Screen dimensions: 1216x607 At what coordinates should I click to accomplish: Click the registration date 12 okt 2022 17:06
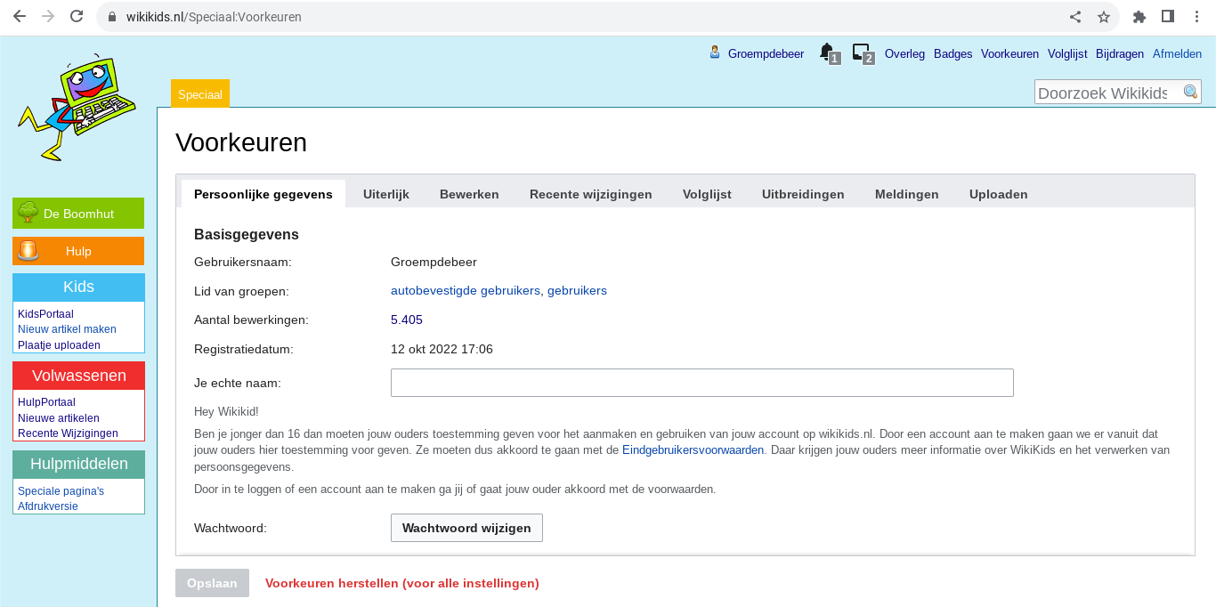coord(442,349)
